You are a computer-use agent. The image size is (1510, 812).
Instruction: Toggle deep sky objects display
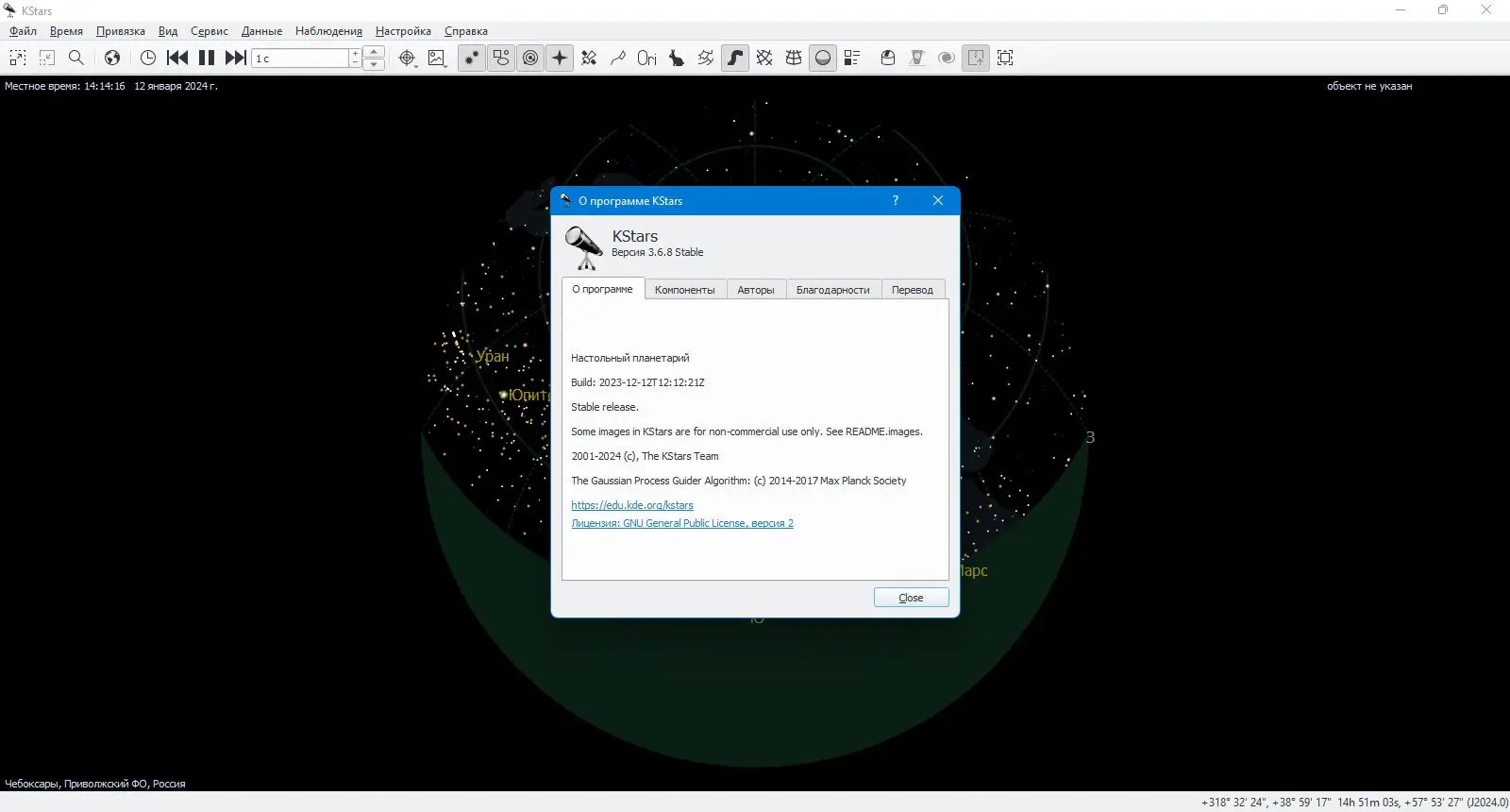pyautogui.click(x=501, y=58)
